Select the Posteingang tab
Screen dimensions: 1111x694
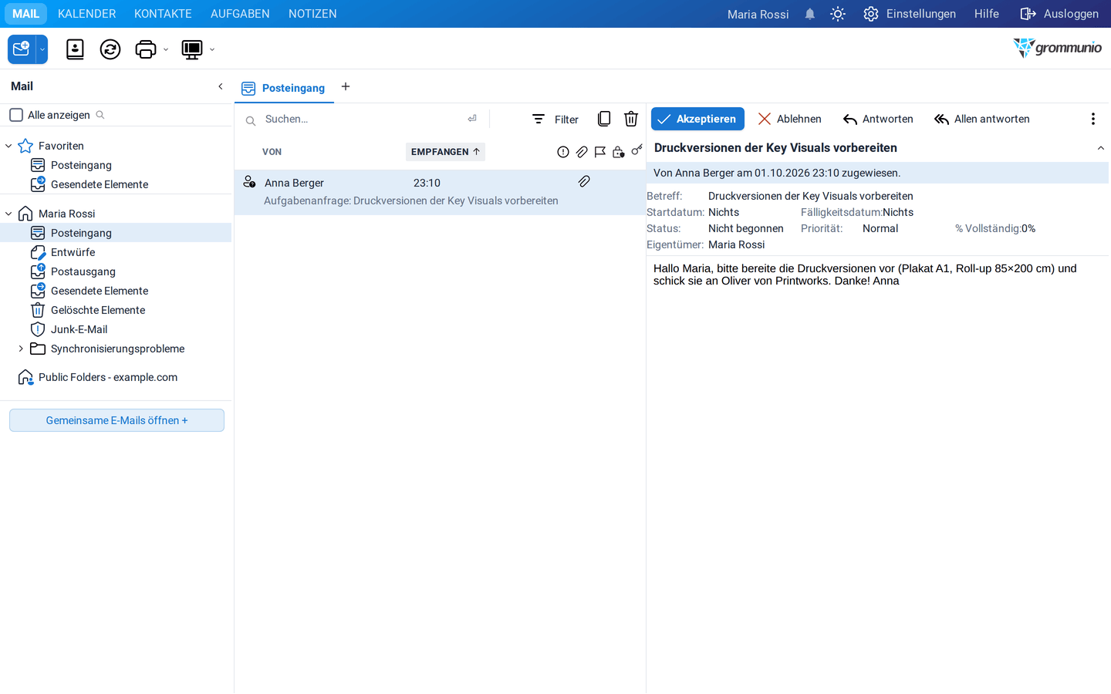point(284,88)
